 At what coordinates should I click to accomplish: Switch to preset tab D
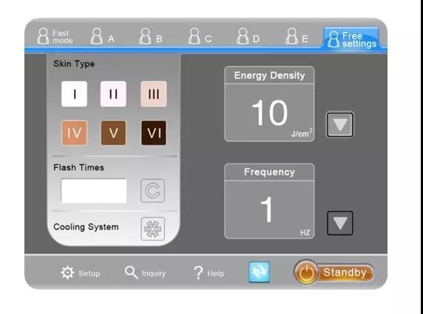248,36
